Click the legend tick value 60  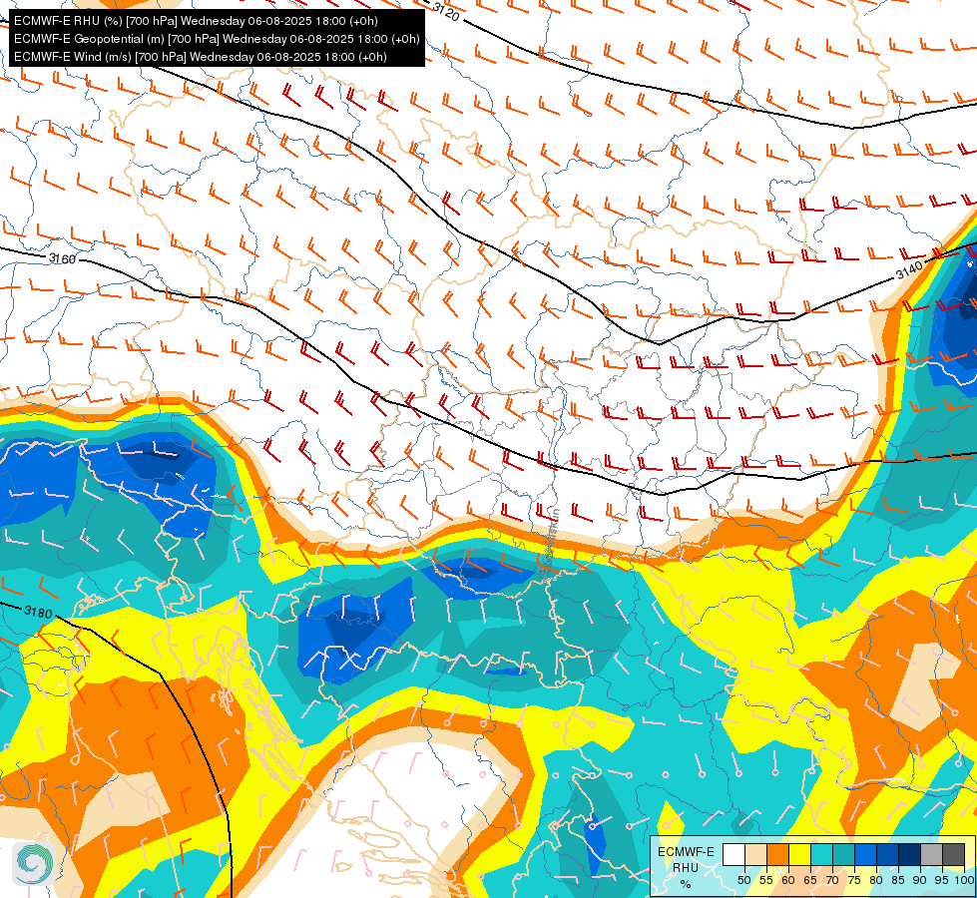[788, 880]
